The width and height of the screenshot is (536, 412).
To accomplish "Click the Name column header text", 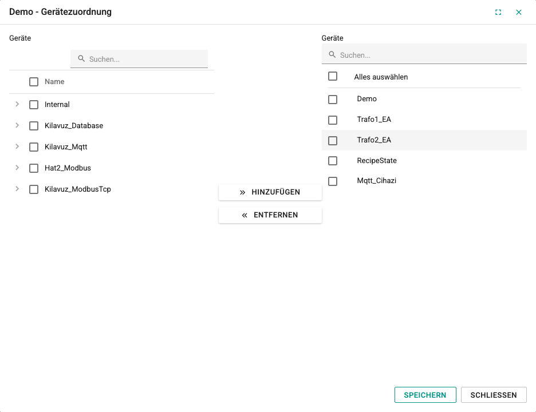I will tap(54, 82).
